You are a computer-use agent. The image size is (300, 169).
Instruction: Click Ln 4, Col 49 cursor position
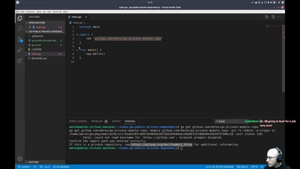point(219,167)
